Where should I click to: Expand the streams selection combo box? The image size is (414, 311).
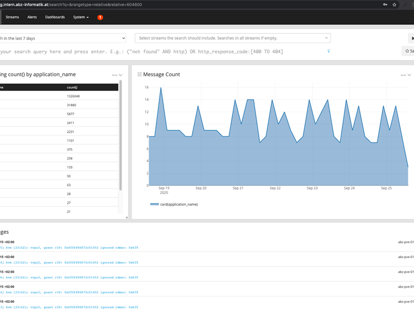coord(232,38)
